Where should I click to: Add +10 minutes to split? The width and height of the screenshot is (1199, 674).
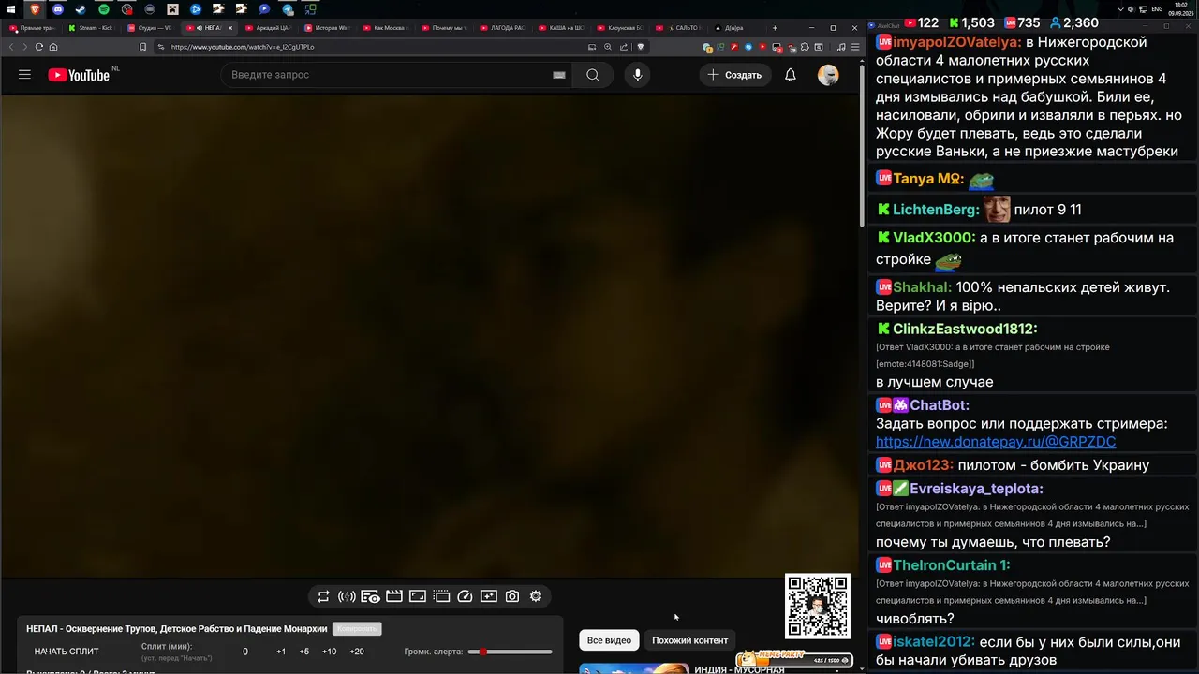(330, 652)
